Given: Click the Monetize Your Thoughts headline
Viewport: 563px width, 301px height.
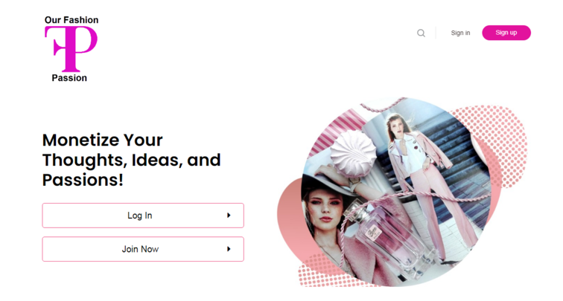Looking at the screenshot, I should 131,160.
